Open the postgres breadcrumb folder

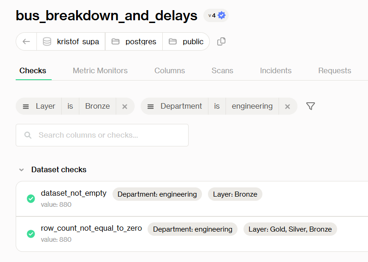point(134,41)
